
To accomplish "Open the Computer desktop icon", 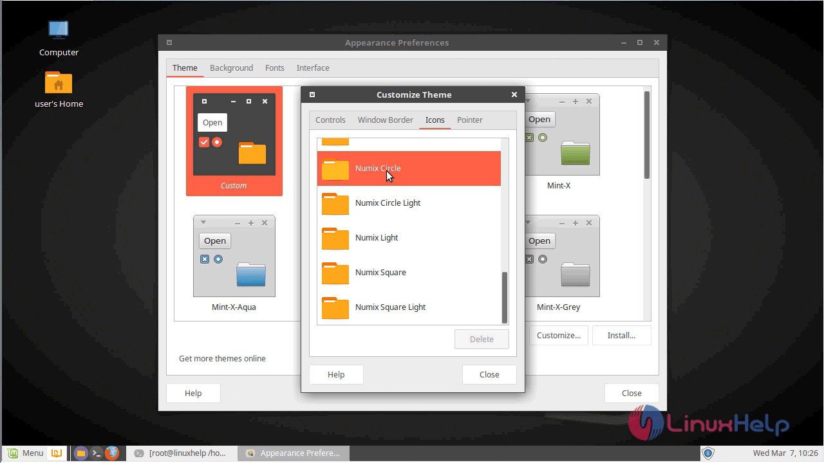I will pyautogui.click(x=59, y=30).
